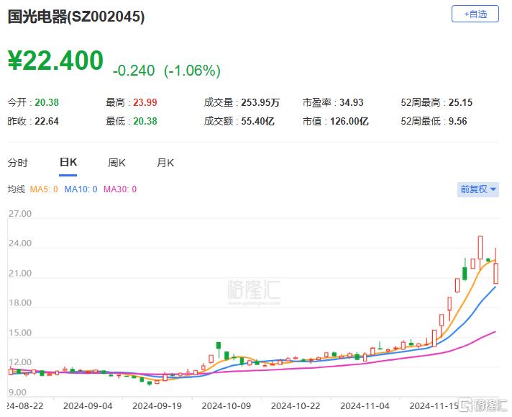Click the 2024-10-09 date axis label
The height and width of the screenshot is (417, 512).
(x=227, y=406)
